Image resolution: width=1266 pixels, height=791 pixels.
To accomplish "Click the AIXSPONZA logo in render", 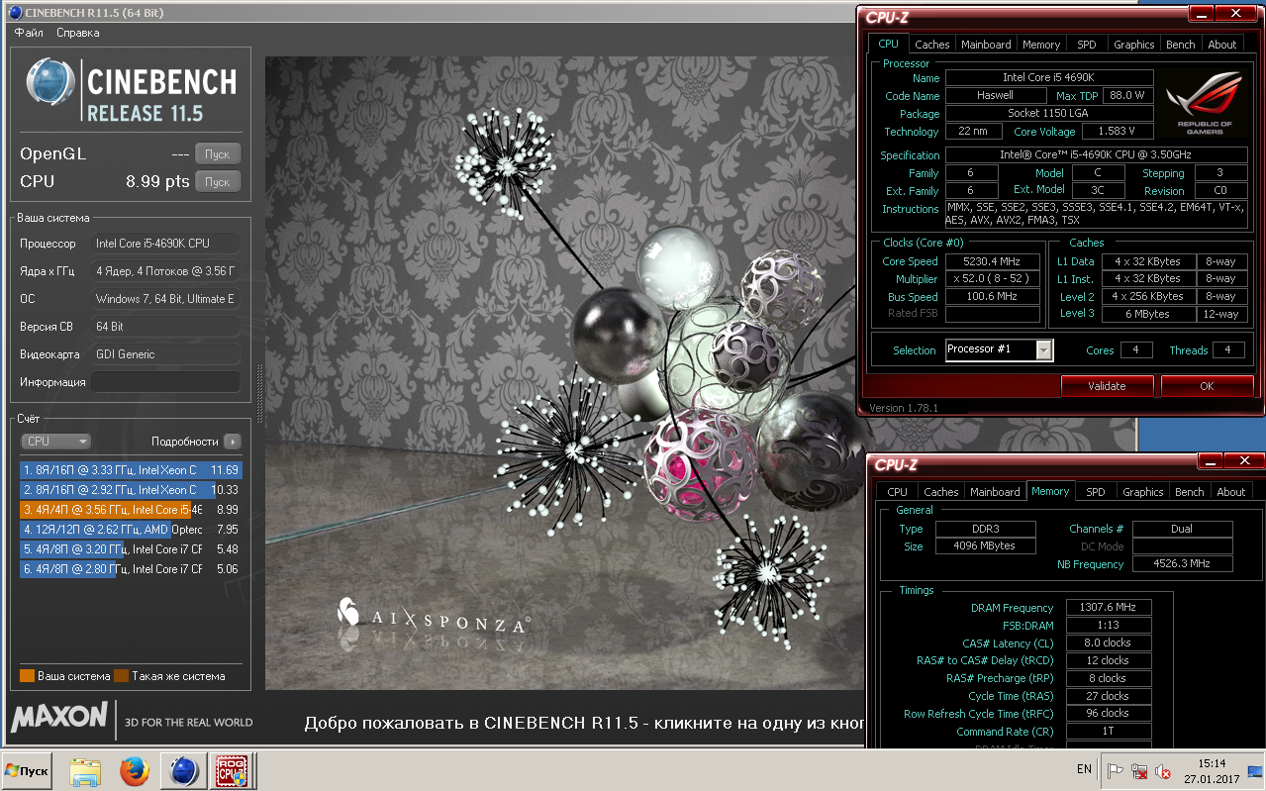I will (433, 620).
